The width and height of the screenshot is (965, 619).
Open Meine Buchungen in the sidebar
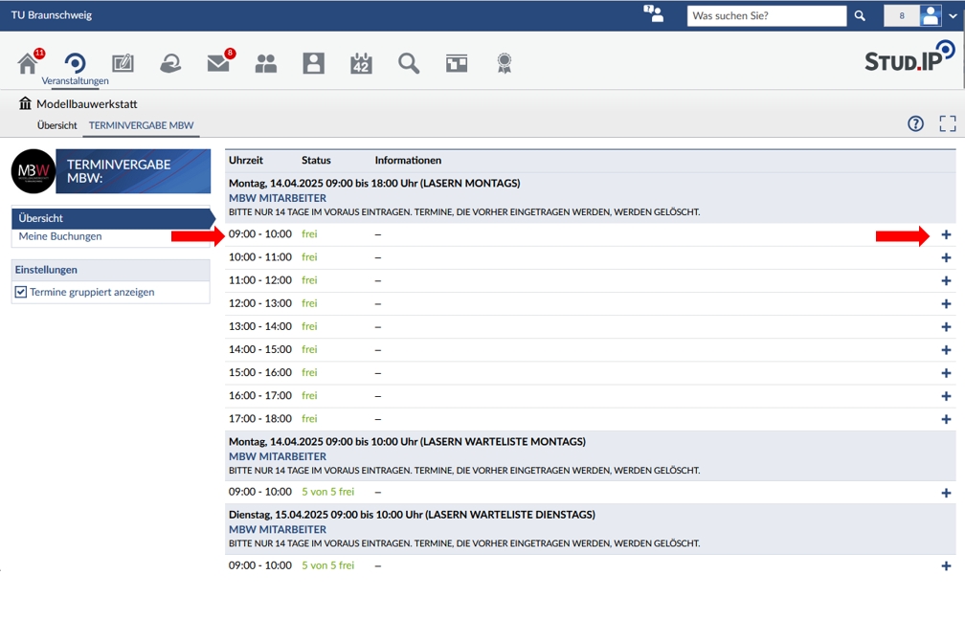pos(60,236)
